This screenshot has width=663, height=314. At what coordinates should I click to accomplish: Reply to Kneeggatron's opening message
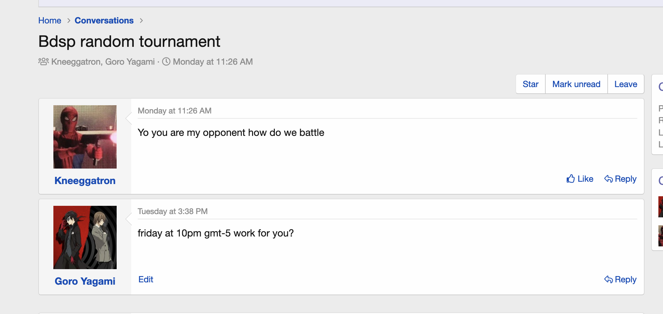[620, 179]
